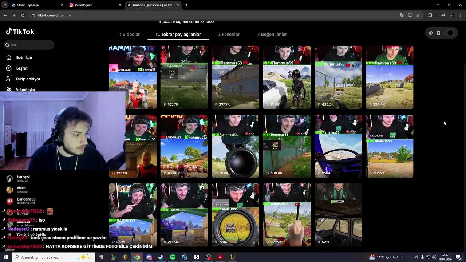Open the video with 9504 views
The image size is (466, 262).
point(338,146)
